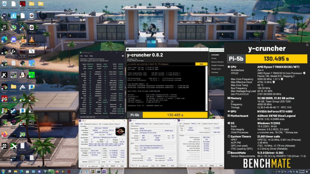310x174 pixels.
Task: Open the Microsoft Edge desktop shortcut
Action: click(x=4, y=40)
